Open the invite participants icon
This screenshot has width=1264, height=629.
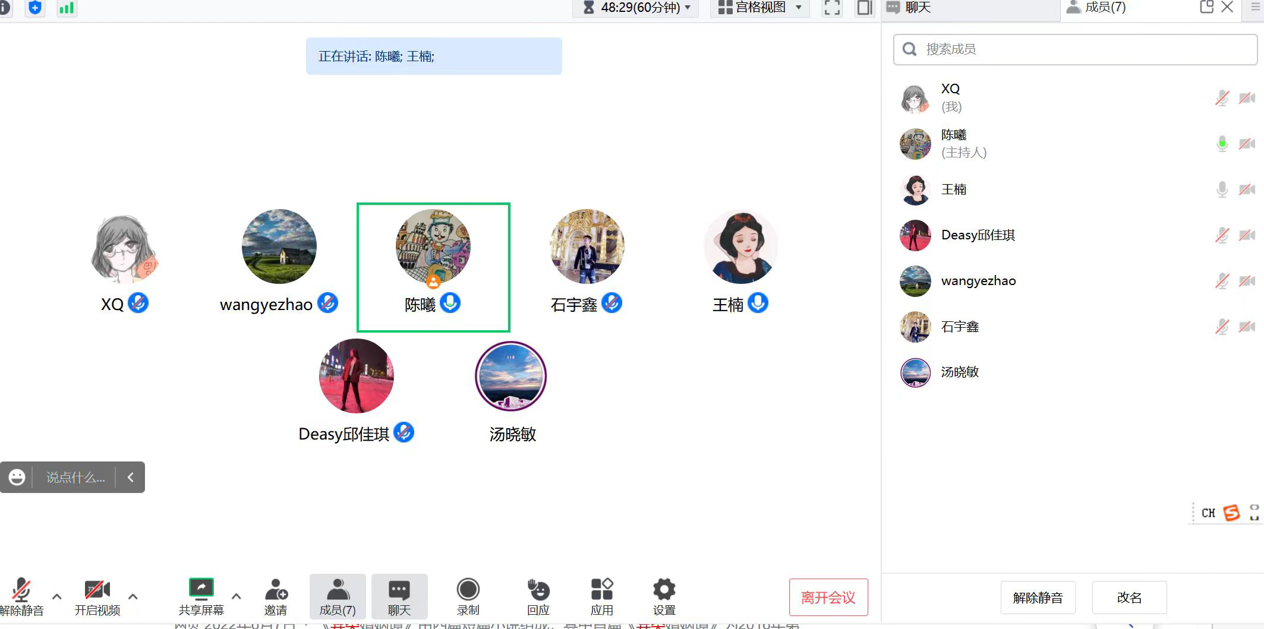point(276,589)
